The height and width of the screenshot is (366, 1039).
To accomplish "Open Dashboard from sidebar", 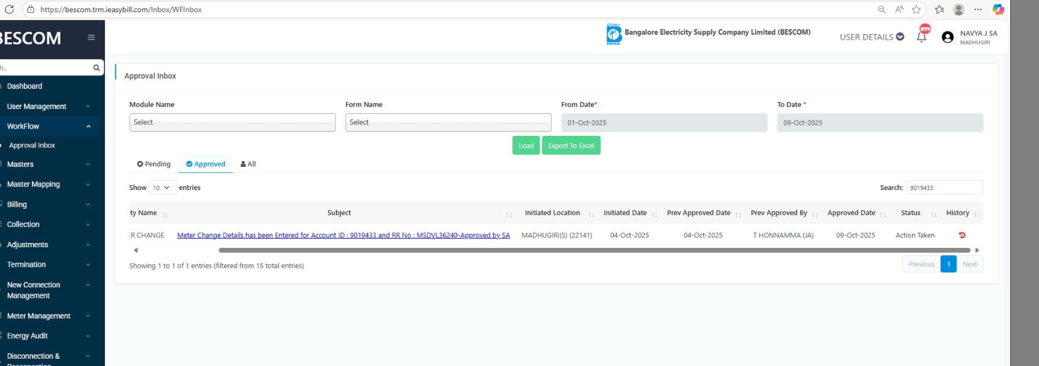I will tap(25, 86).
